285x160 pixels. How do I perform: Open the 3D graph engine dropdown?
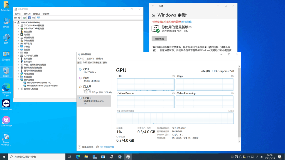click(x=119, y=76)
